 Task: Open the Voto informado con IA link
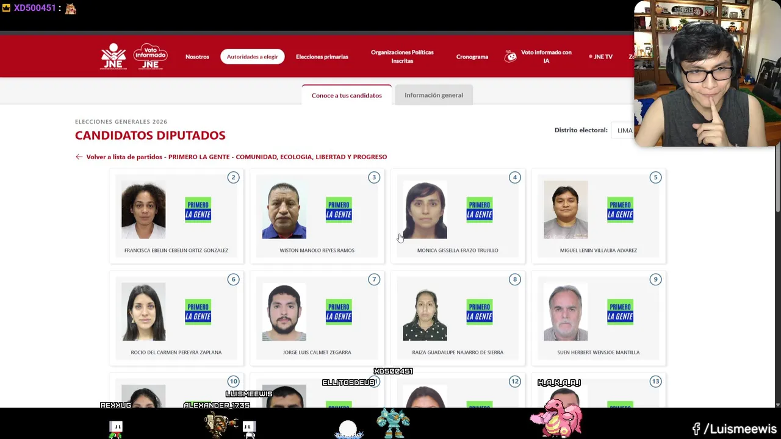pos(546,57)
